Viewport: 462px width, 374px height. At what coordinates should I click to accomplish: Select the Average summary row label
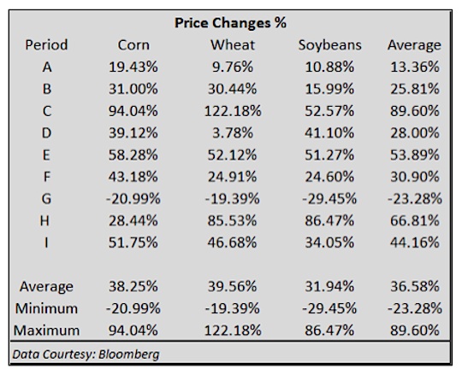pyautogui.click(x=46, y=287)
